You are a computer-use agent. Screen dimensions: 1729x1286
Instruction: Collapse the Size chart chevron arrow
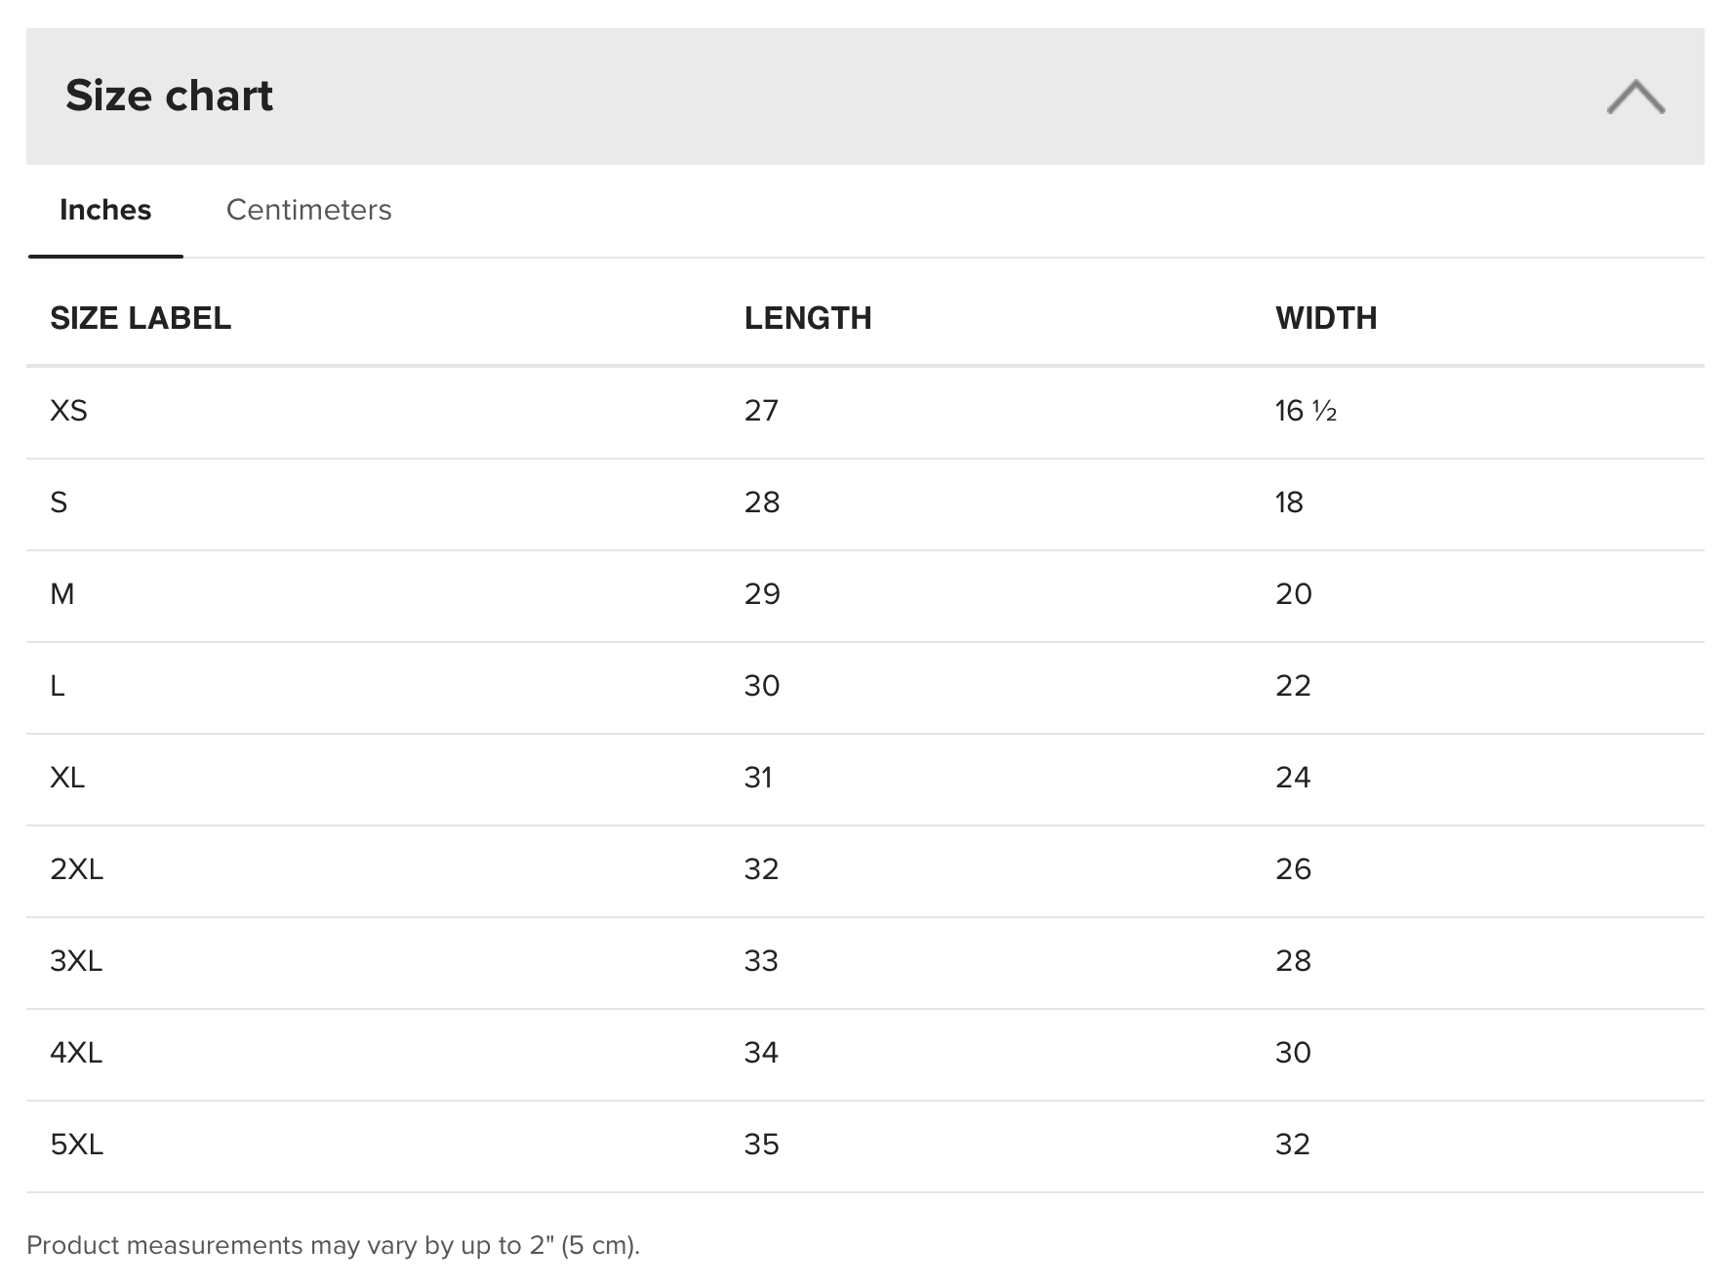pyautogui.click(x=1635, y=98)
